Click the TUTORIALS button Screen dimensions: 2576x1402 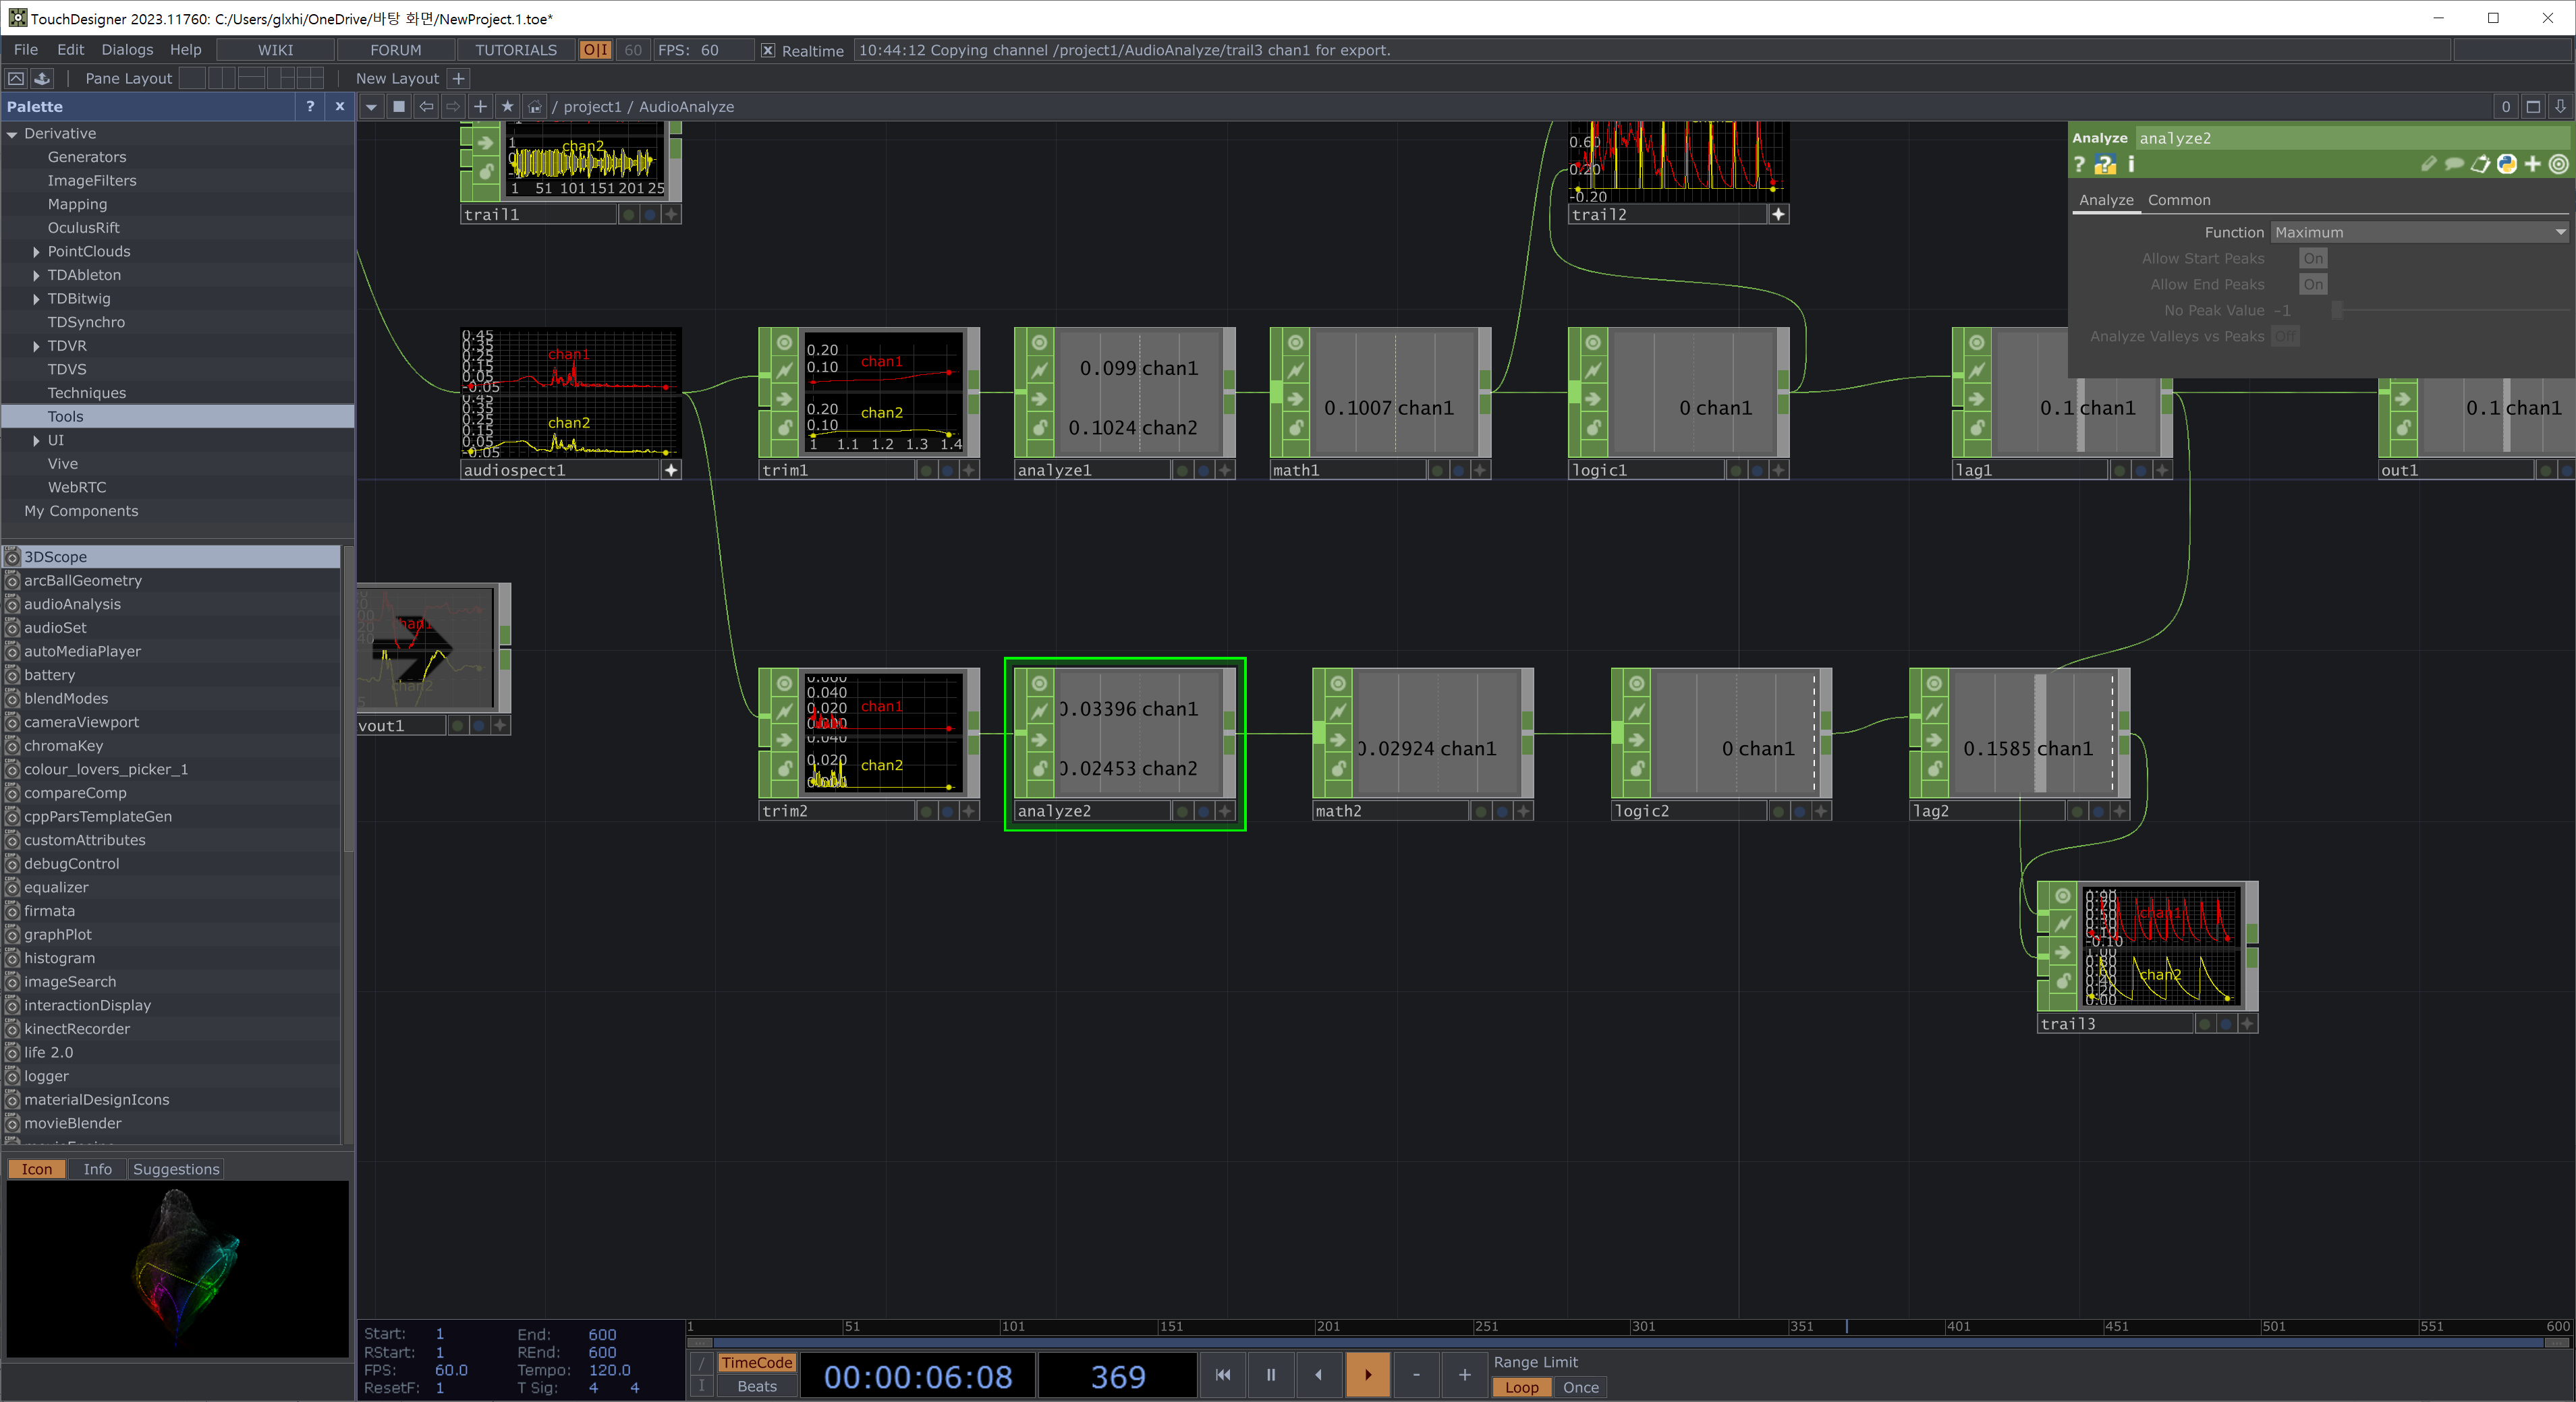point(515,50)
